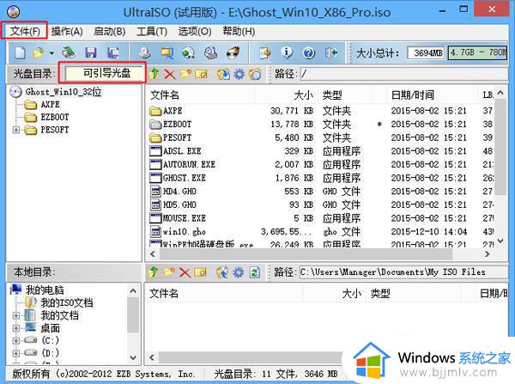Viewport: 515px width, 384px height.
Task: Click Up folder arrow in local toolbar
Action: [x=153, y=272]
